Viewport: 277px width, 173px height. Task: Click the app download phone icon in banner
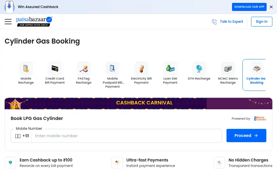[x=9, y=7]
